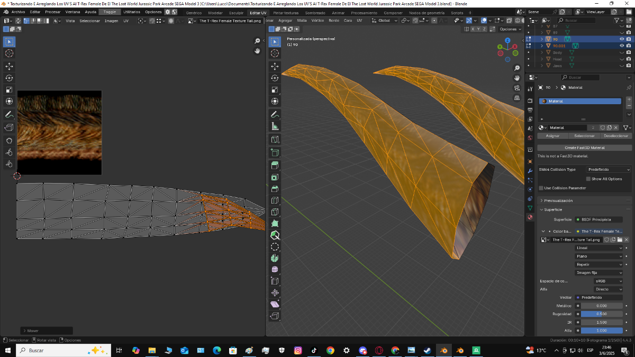Click Opciones button in viewport header

510,29
